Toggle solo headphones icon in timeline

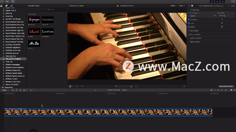[218, 90]
